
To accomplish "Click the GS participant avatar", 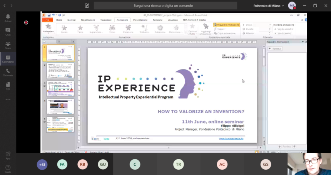I will pos(266,165).
